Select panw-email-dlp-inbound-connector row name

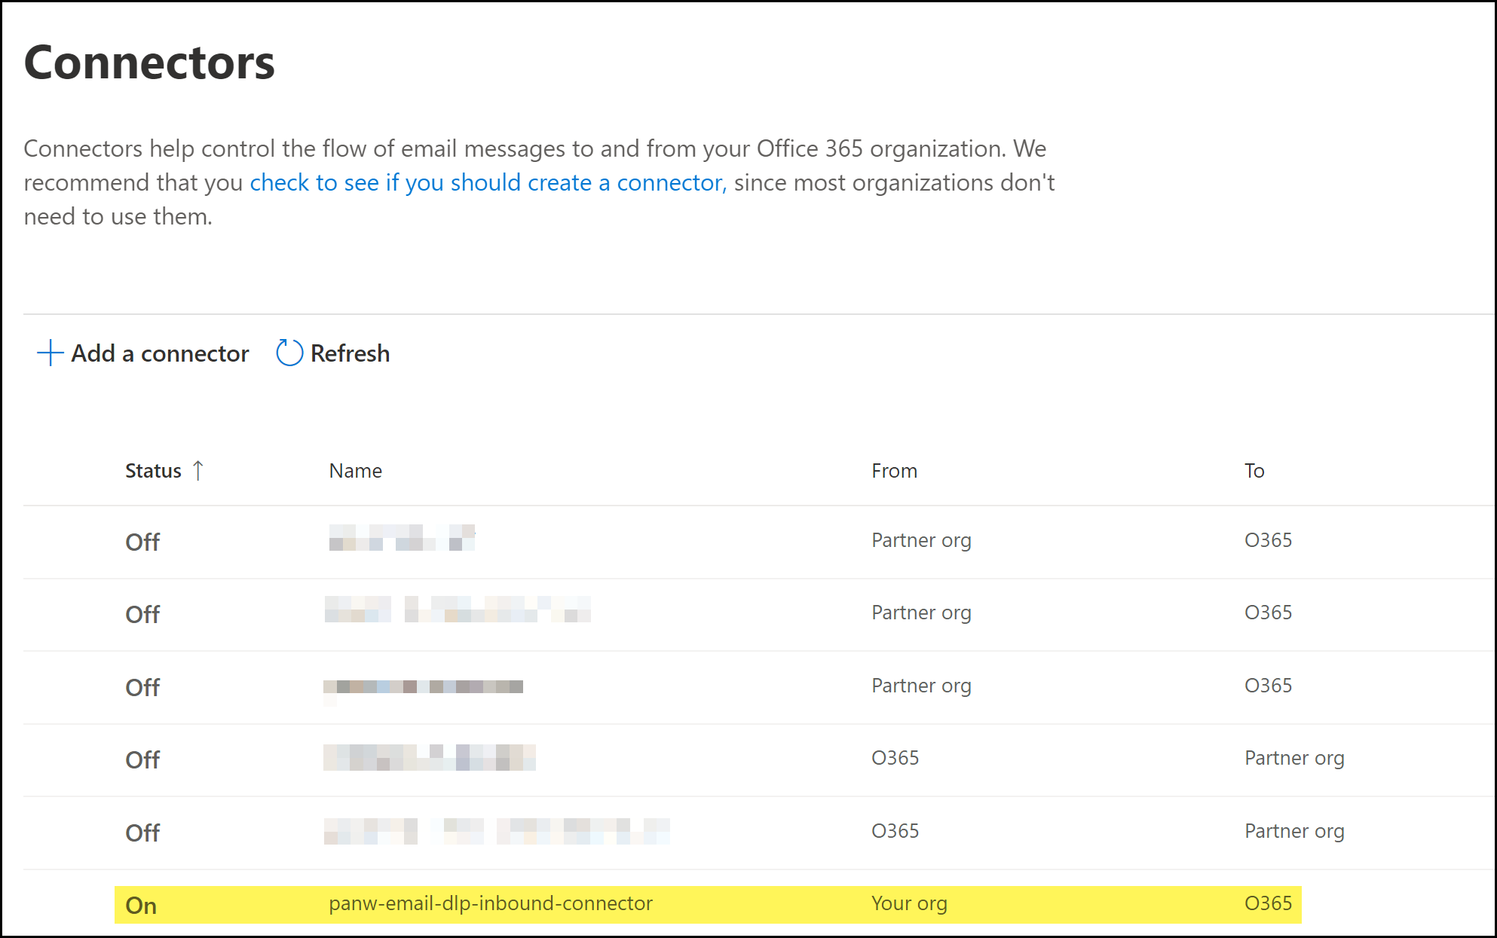click(490, 903)
